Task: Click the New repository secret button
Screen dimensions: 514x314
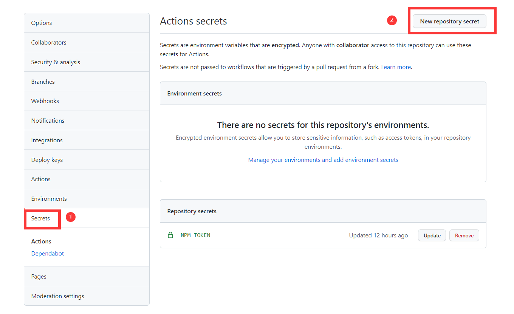Action: point(450,22)
